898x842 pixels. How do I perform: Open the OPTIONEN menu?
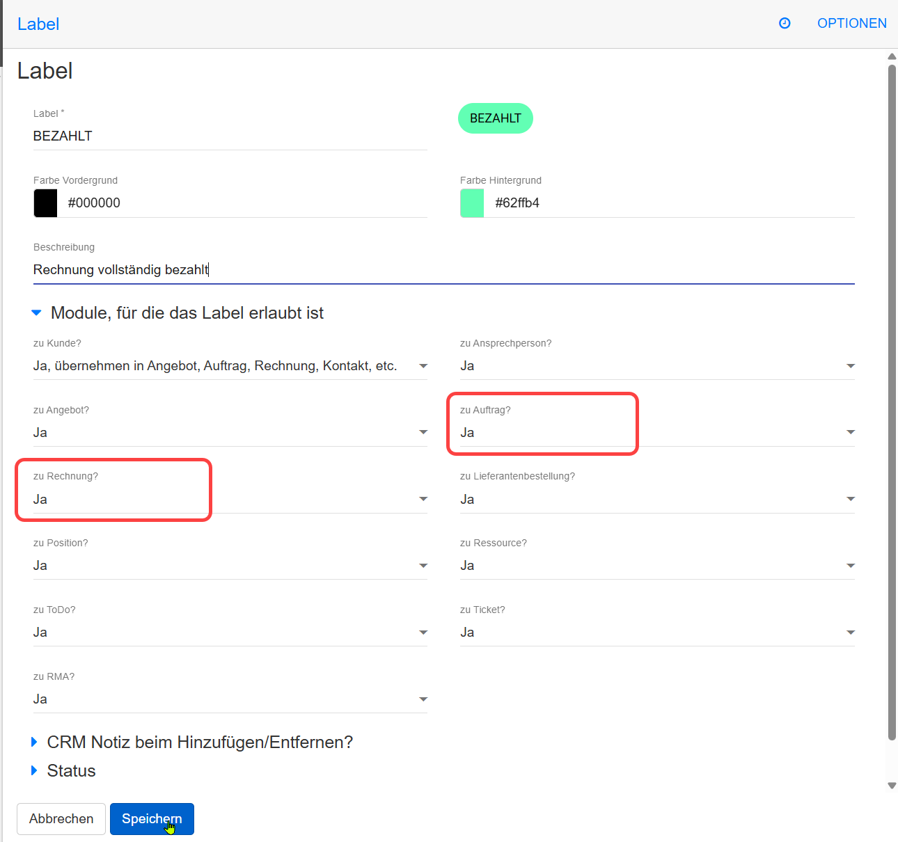(851, 24)
